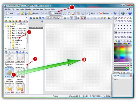Select the paint bucket fill tool

pyautogui.click(x=130, y=18)
